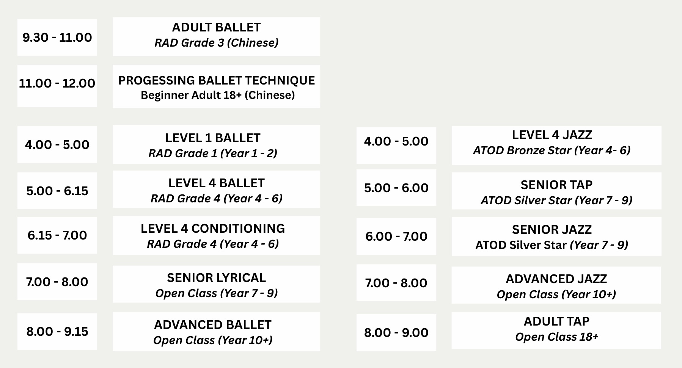
Task: Open Level 4 Jazz ATOD Bronze Star
Action: (x=556, y=146)
